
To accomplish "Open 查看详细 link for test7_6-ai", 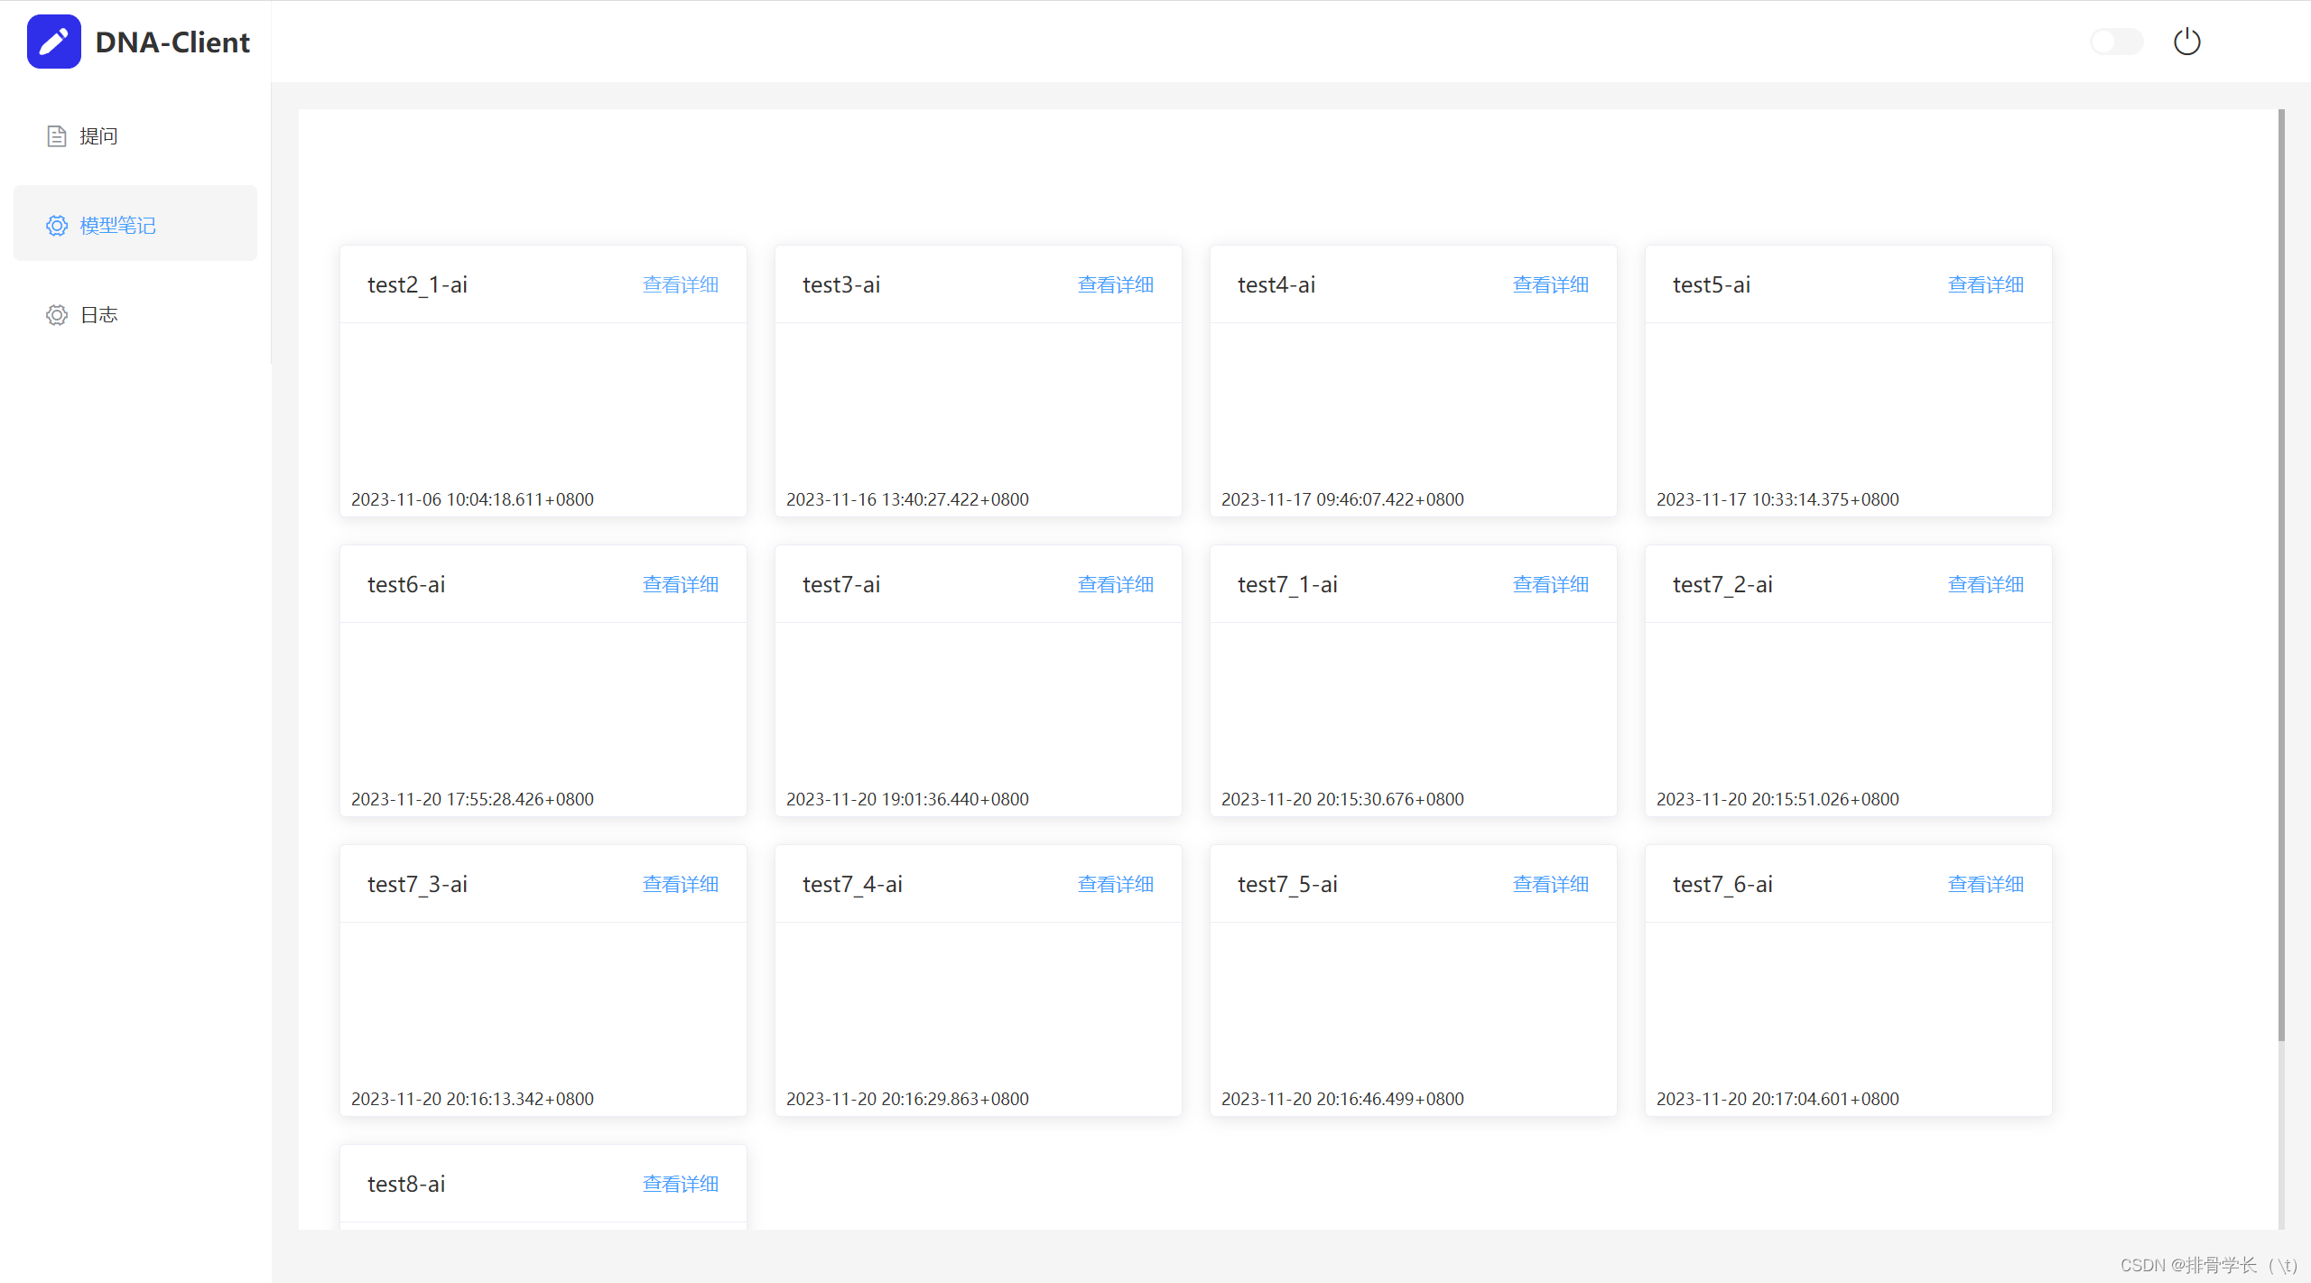I will [1986, 885].
